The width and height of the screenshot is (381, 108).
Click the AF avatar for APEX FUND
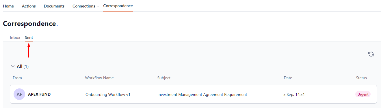coord(19,94)
